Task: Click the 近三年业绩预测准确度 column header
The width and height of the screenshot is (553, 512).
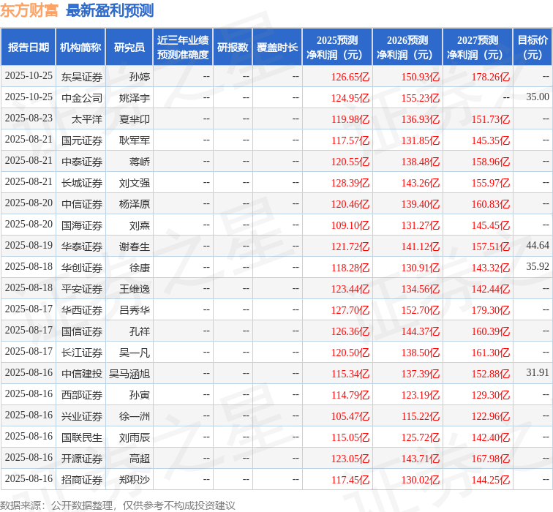Action: coord(183,47)
